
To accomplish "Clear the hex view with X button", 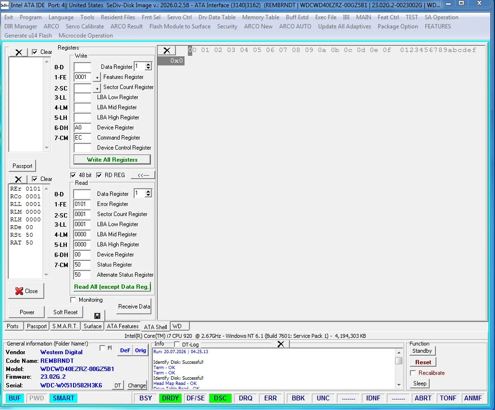I will [167, 50].
